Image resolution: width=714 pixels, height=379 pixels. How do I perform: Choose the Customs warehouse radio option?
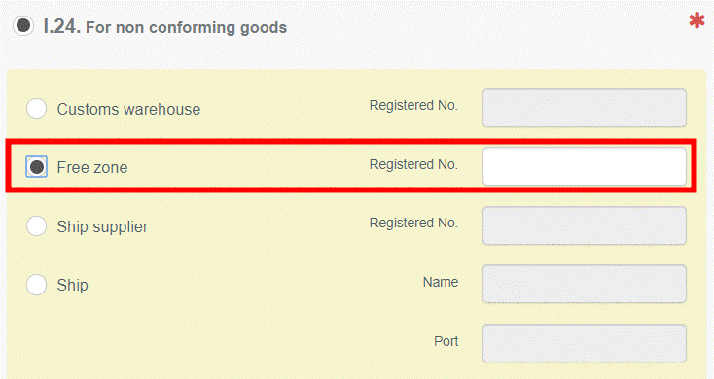[x=36, y=109]
